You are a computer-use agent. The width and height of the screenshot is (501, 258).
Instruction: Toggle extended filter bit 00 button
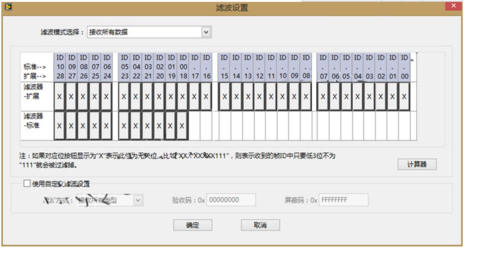click(x=404, y=97)
